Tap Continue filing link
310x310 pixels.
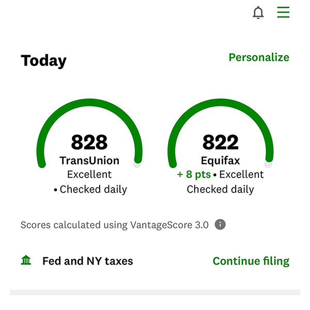pyautogui.click(x=251, y=261)
